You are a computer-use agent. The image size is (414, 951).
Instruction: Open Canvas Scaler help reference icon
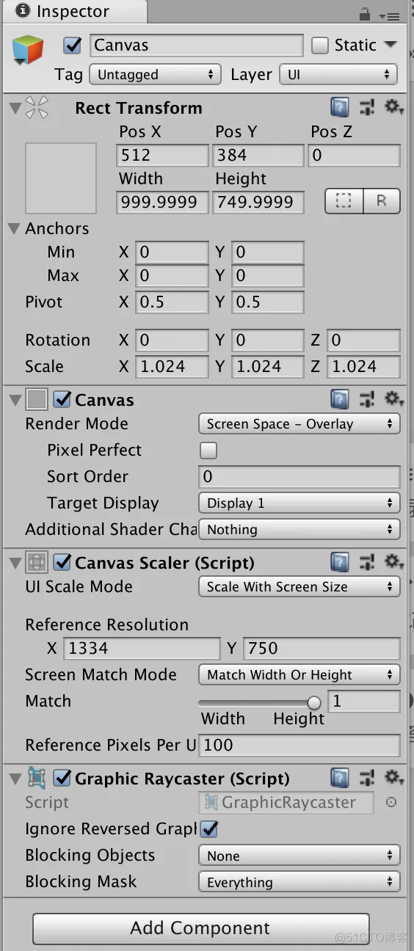[x=339, y=563]
